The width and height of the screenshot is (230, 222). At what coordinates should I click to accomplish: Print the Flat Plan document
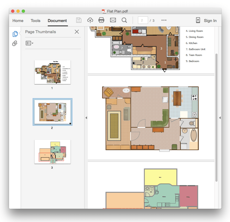[x=101, y=20]
